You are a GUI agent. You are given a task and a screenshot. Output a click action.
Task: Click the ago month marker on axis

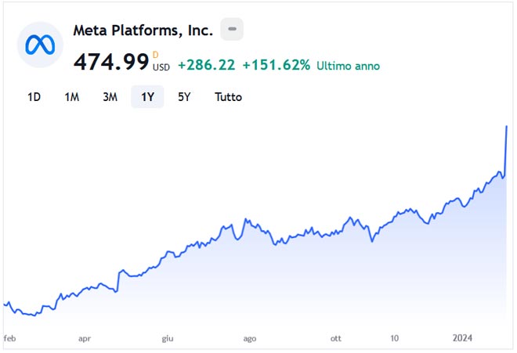249,338
